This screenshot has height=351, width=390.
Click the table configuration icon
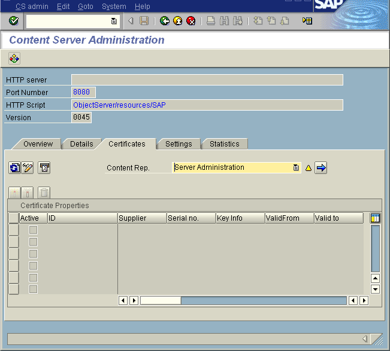tap(375, 218)
